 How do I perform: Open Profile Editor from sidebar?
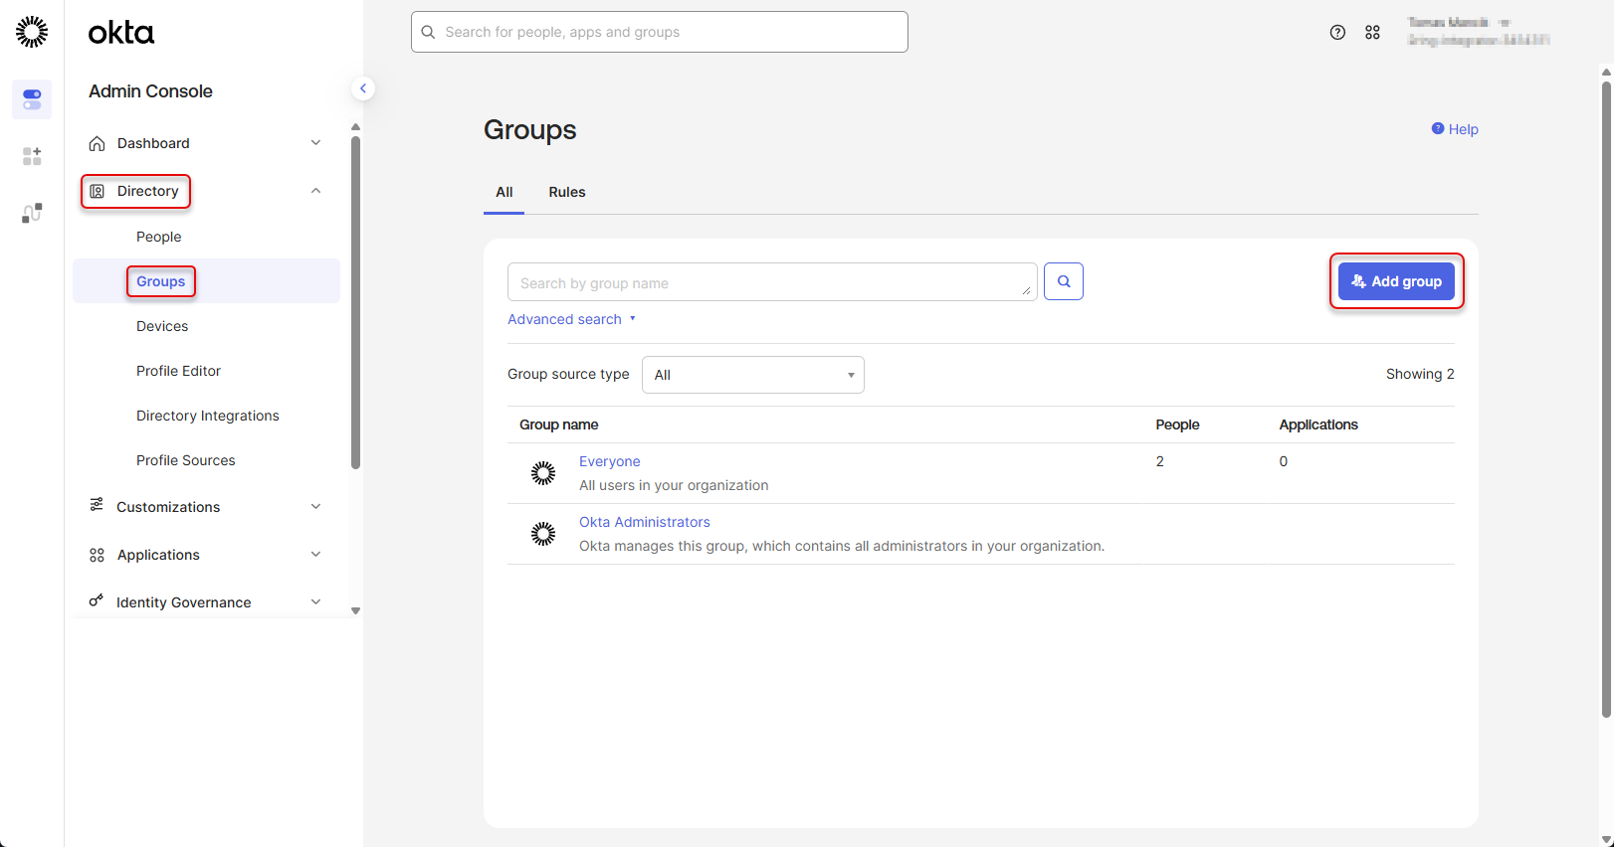pos(178,371)
